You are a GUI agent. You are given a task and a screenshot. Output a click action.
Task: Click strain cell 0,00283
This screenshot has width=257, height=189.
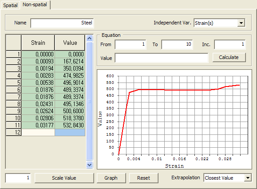click(38, 75)
